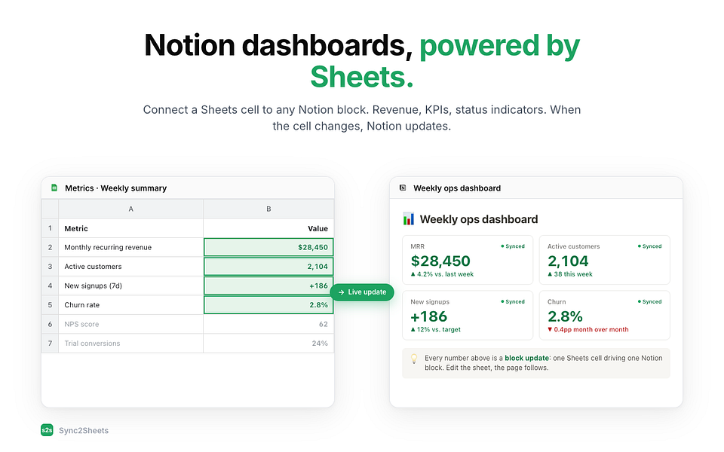Viewport: 724px width, 452px height.
Task: Click the Google Sheets icon beside Metrics title
Action: pyautogui.click(x=54, y=188)
